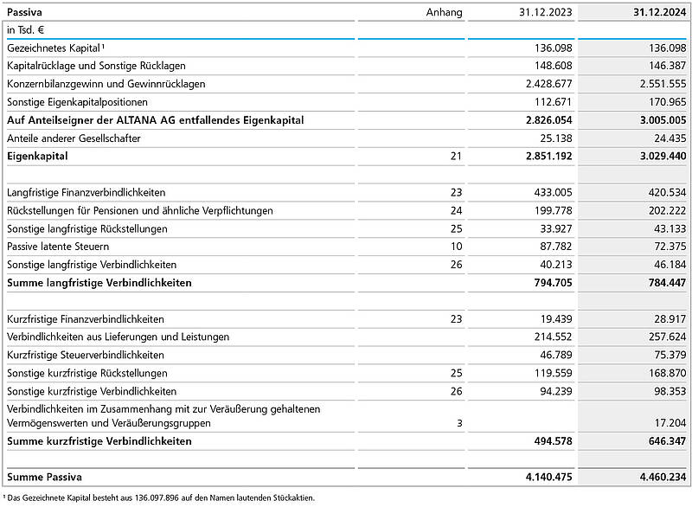Select the 'in Tsd. €' unit label

point(26,30)
